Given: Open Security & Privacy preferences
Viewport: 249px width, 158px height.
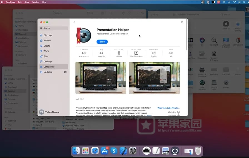Looking at the screenshot, I should 214,56.
